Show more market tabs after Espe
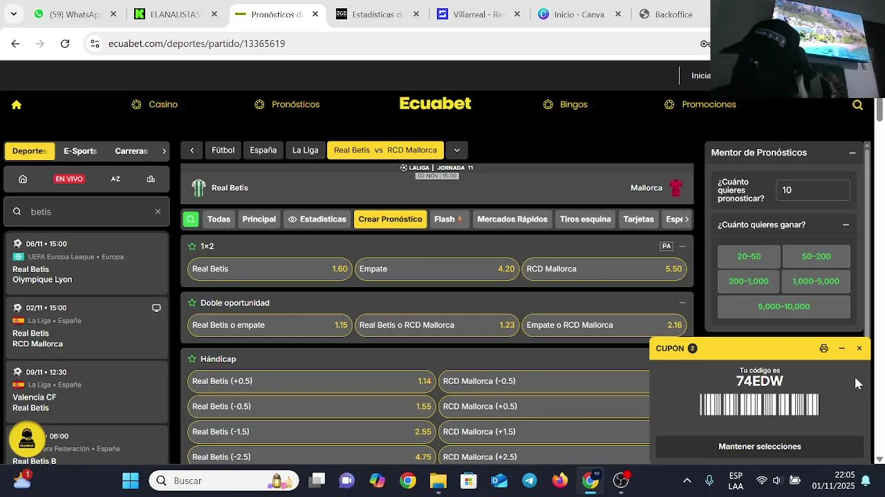 click(x=687, y=219)
